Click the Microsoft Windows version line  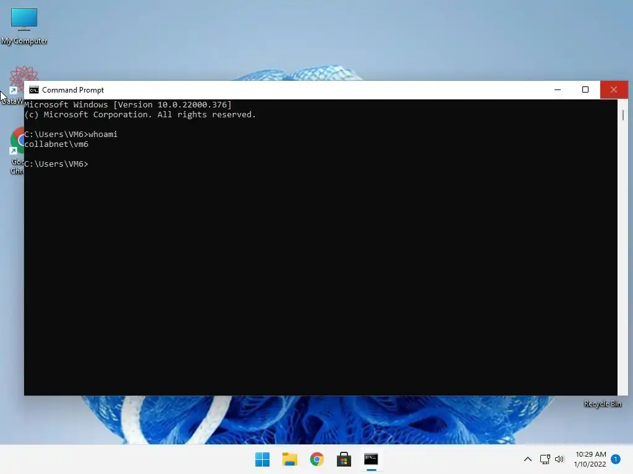click(x=128, y=105)
